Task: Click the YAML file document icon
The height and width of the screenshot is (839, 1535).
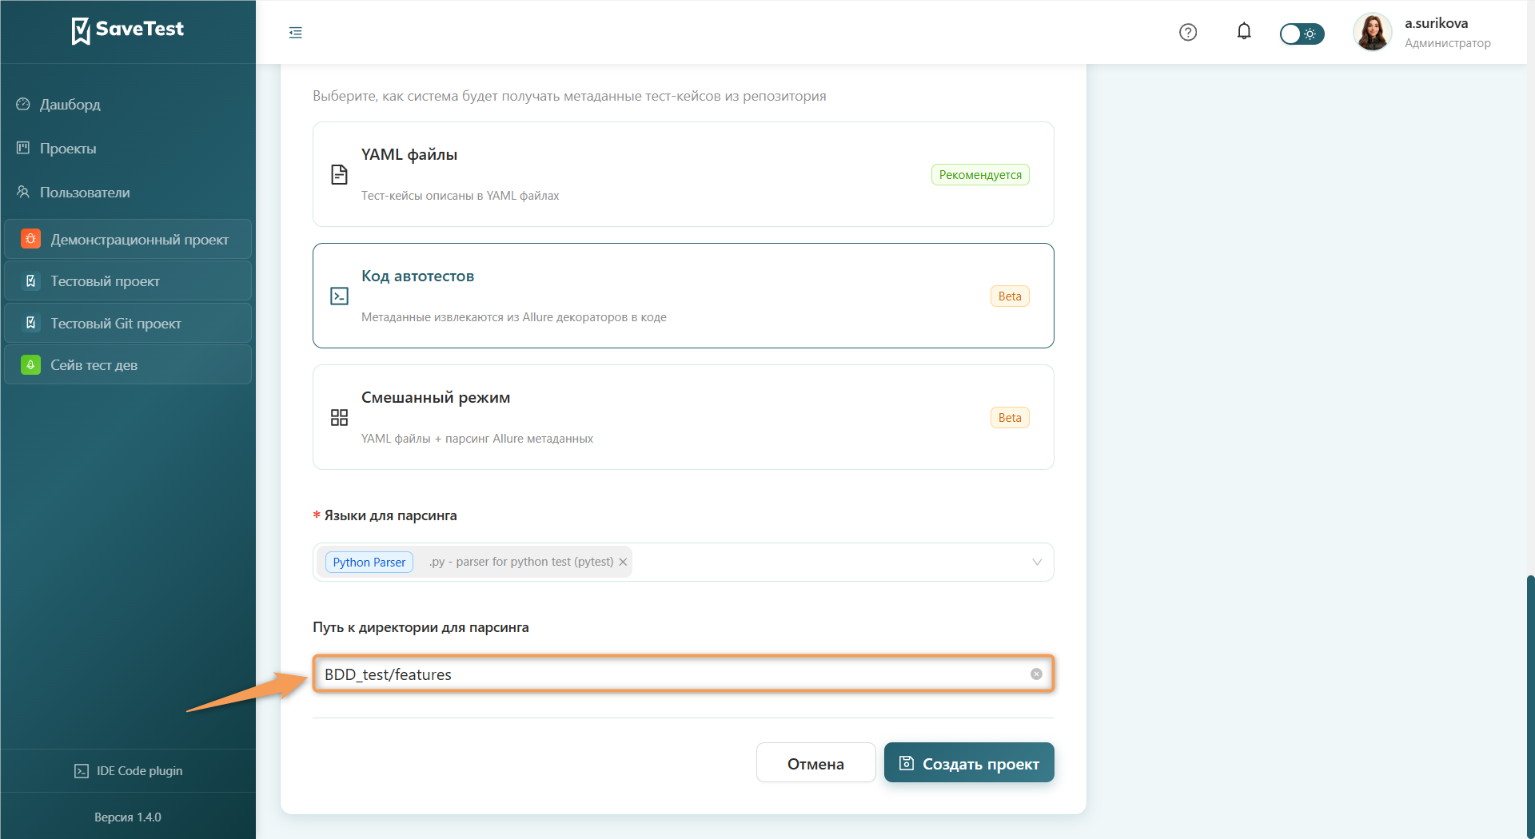Action: click(x=339, y=174)
